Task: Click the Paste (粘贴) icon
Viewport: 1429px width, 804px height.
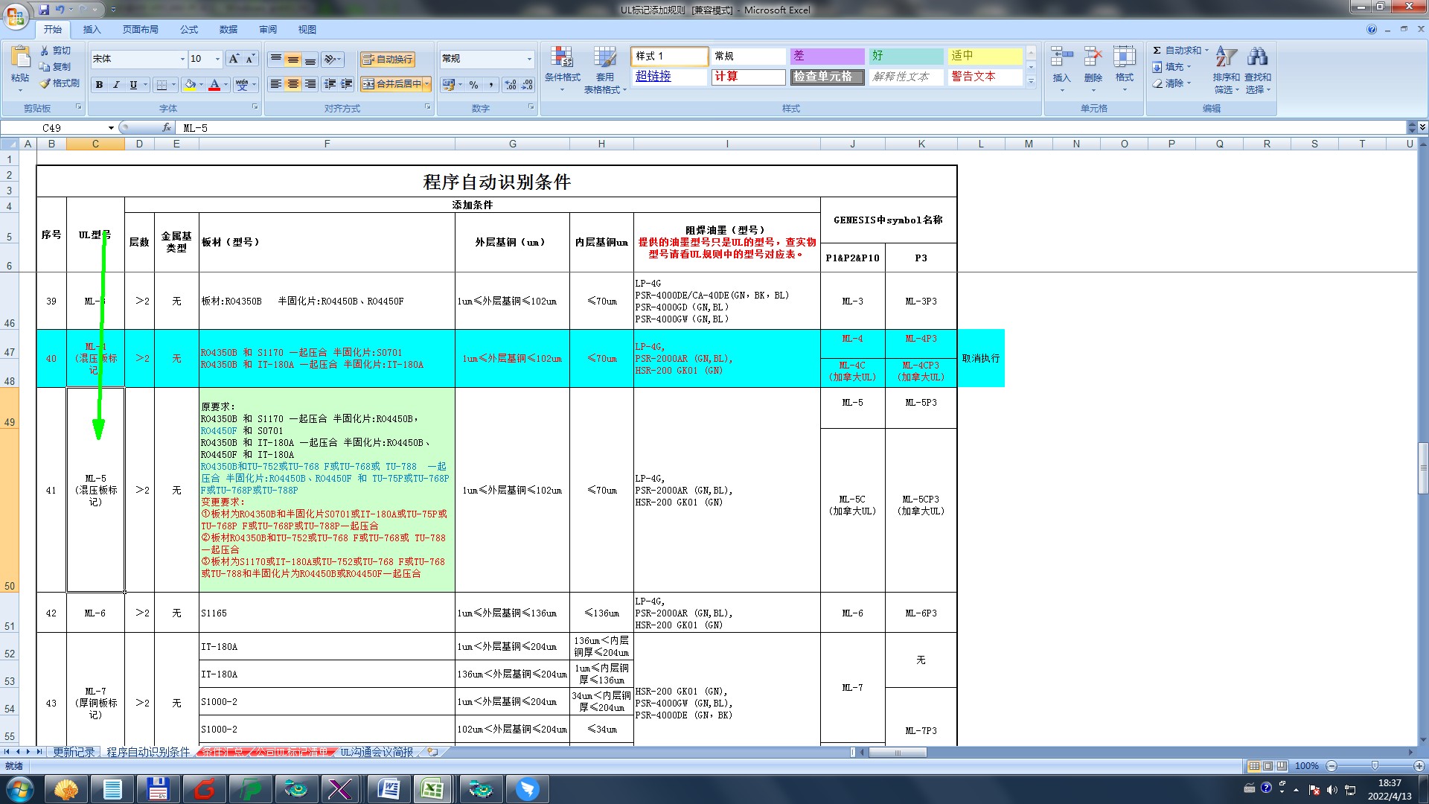Action: (20, 57)
